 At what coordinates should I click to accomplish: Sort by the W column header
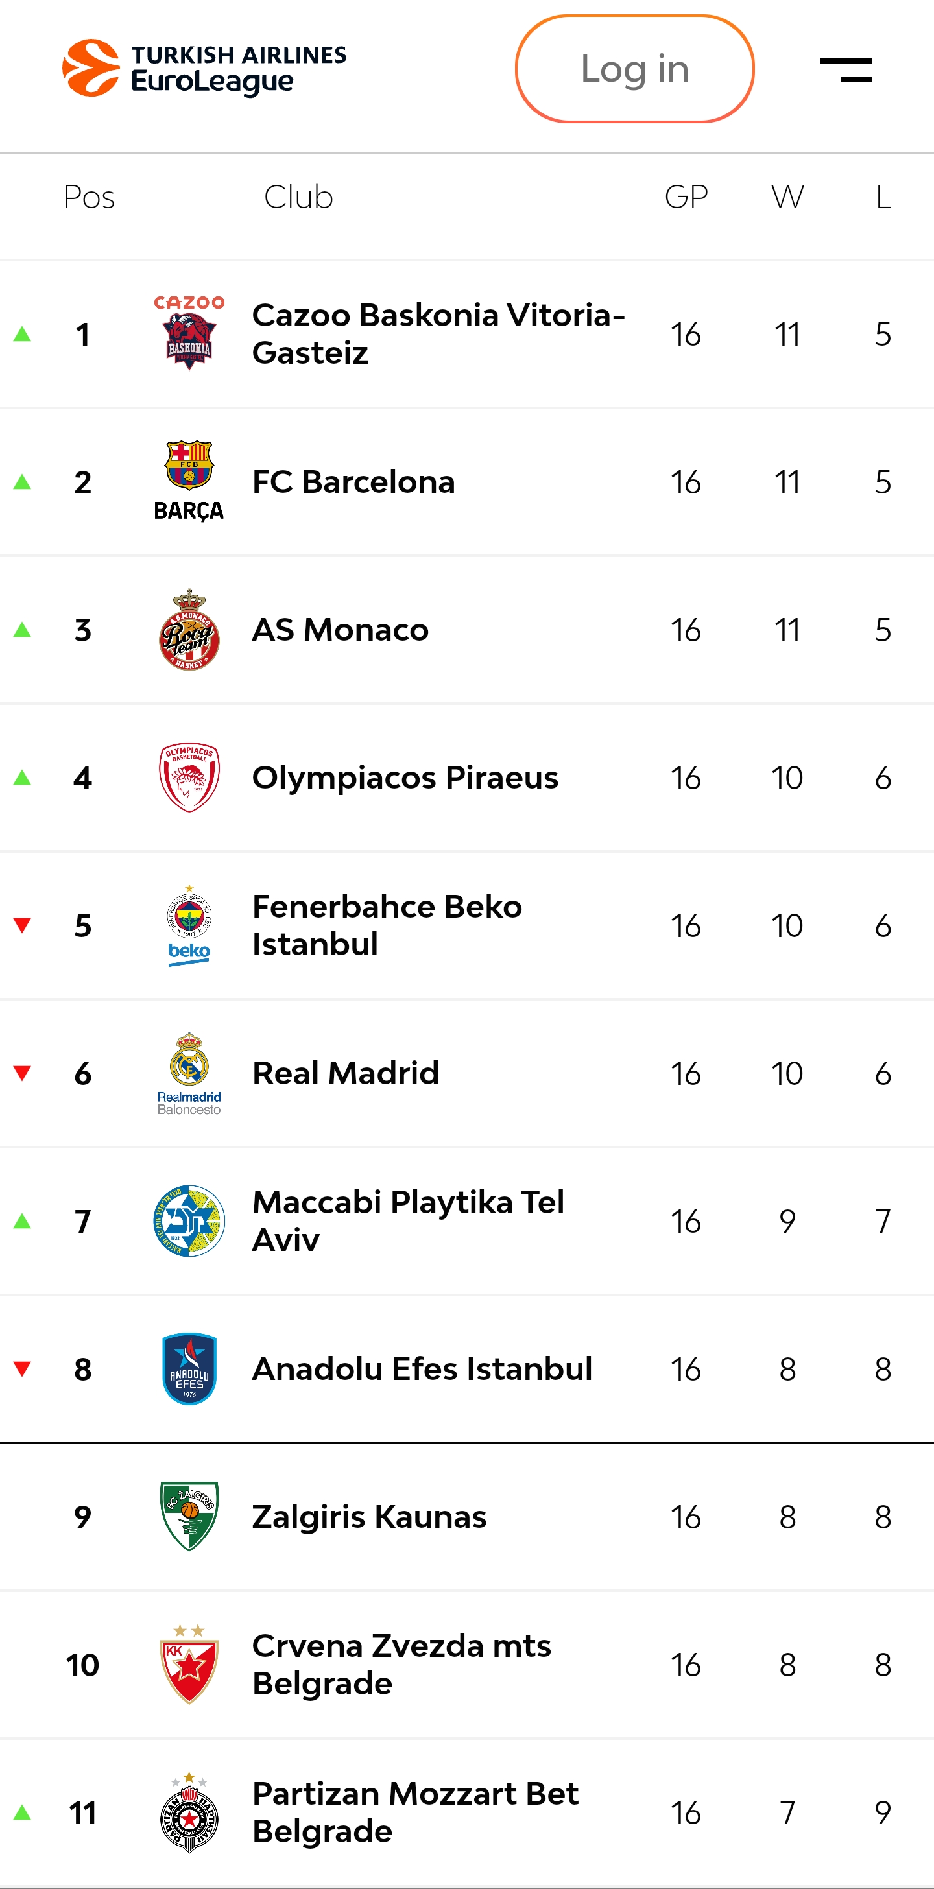click(x=787, y=196)
